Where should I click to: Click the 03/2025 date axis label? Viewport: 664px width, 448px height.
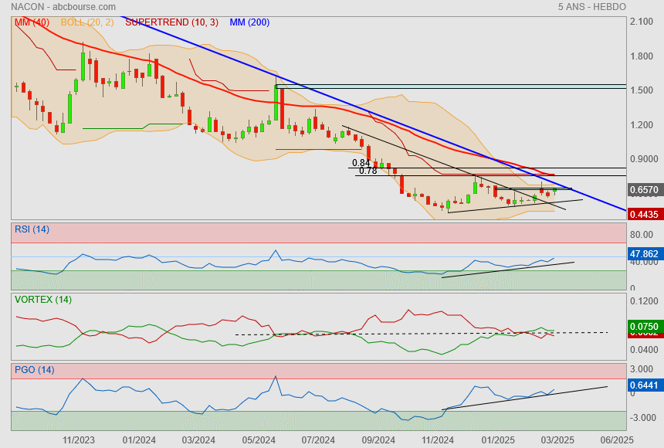point(557,440)
